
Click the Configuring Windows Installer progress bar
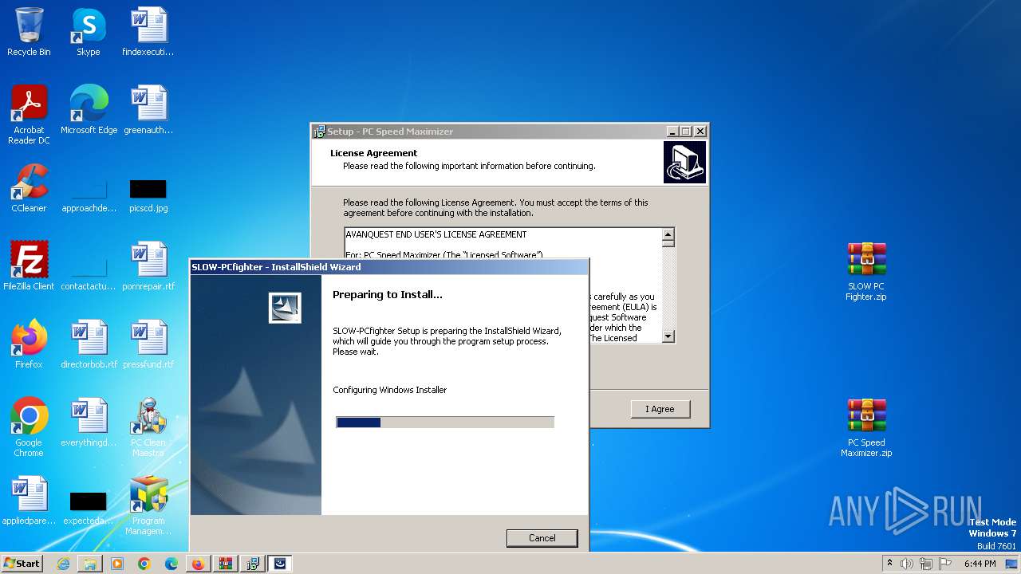click(x=445, y=423)
